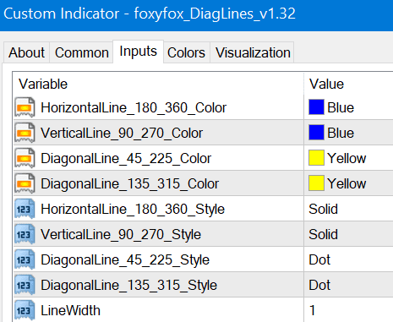Select the Inputs tab

(138, 52)
